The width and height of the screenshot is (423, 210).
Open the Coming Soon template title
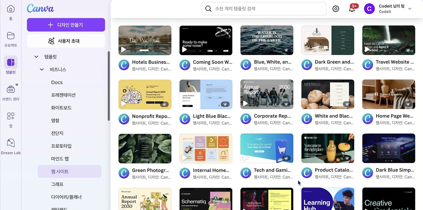(212, 62)
